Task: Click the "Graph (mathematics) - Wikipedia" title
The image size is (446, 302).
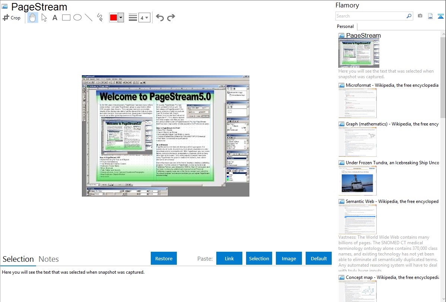Action: pyautogui.click(x=392, y=124)
